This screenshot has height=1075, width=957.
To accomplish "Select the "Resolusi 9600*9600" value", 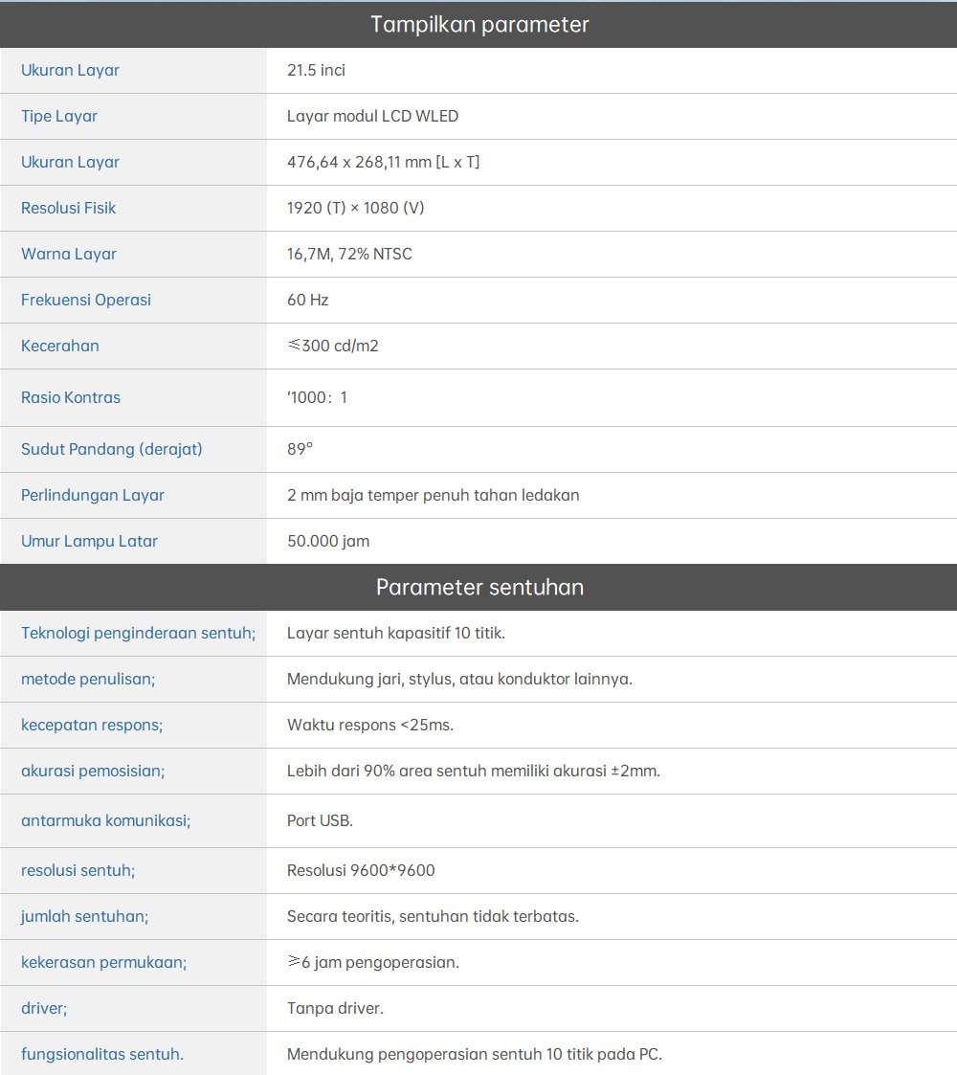I will [361, 870].
